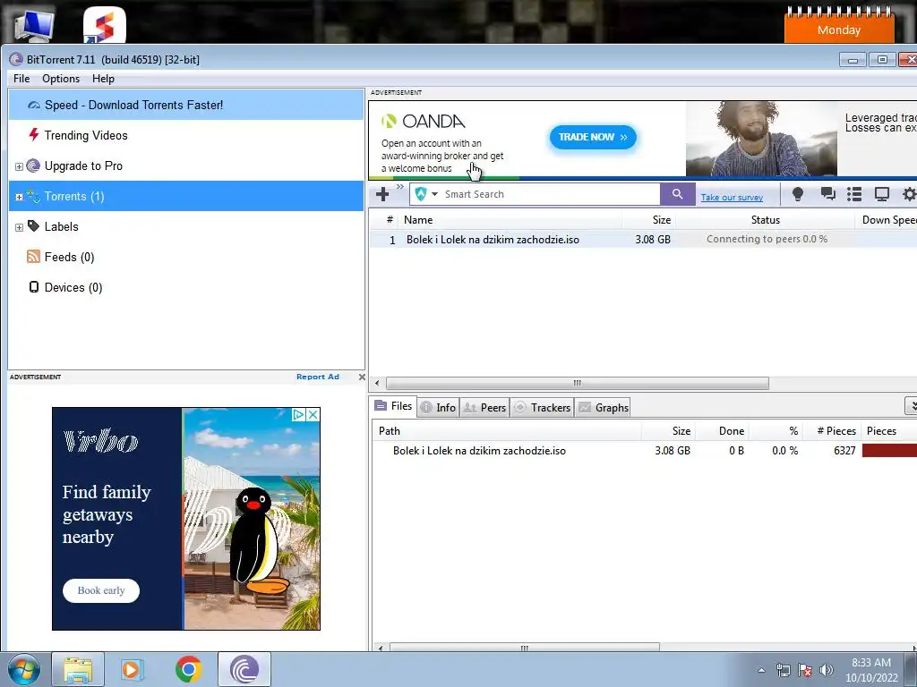Expand the Torrents (1) tree node
Image resolution: width=917 pixels, height=687 pixels.
(x=19, y=197)
